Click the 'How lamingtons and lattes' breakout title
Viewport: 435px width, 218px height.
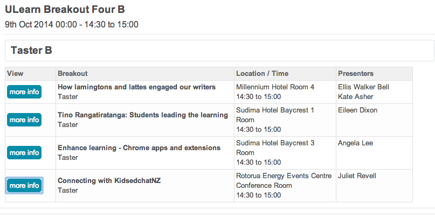tap(136, 87)
